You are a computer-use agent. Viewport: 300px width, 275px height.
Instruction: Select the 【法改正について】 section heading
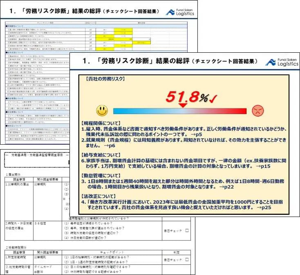(99, 196)
